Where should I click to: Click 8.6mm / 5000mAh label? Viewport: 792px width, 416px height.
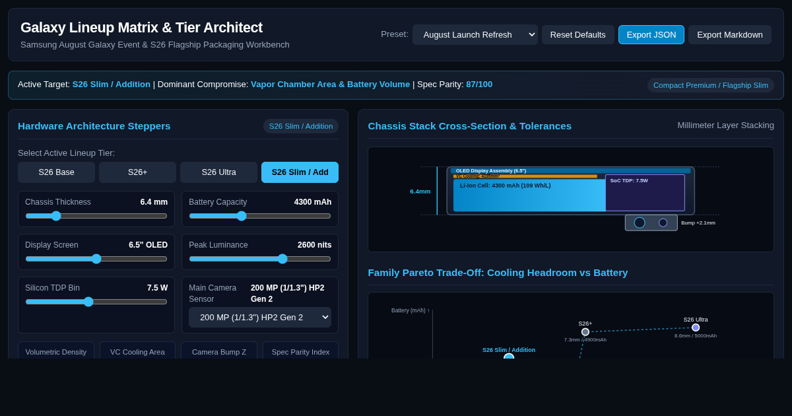pos(696,336)
